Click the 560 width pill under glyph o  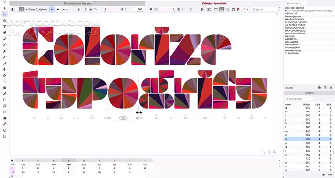pyautogui.click(x=123, y=118)
